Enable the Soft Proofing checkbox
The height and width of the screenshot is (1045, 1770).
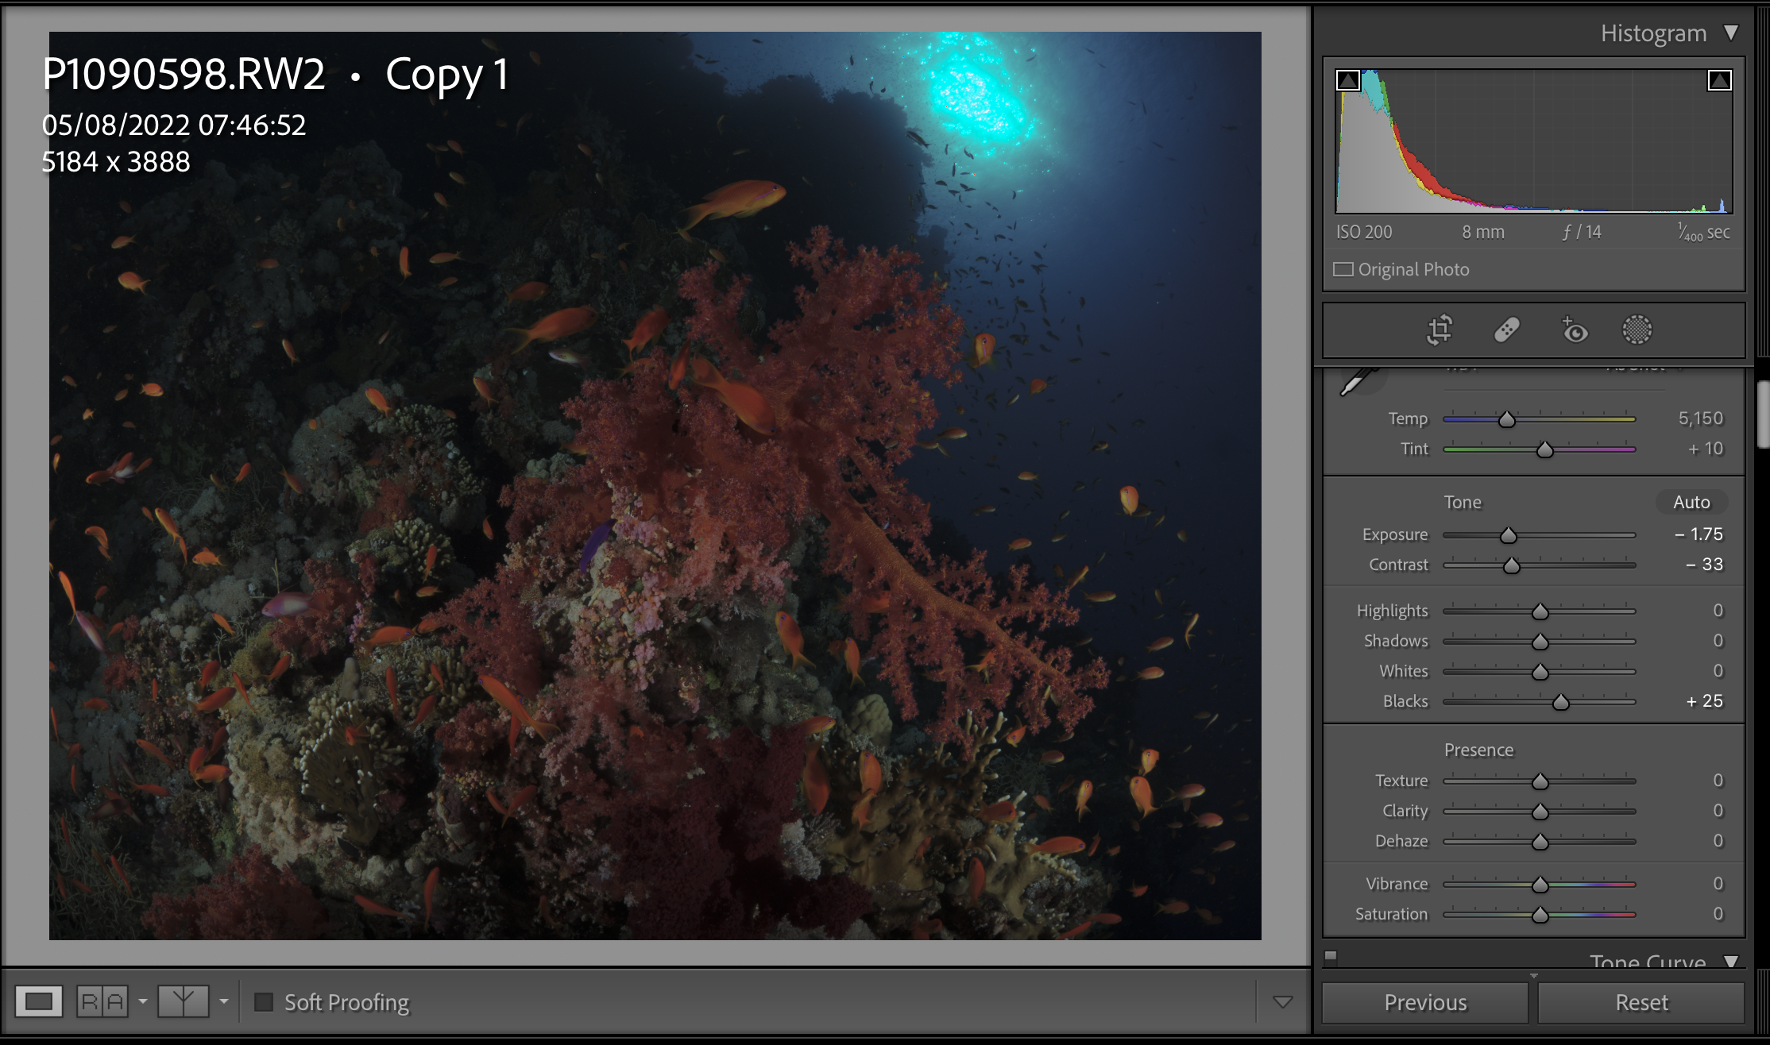[x=264, y=1002]
